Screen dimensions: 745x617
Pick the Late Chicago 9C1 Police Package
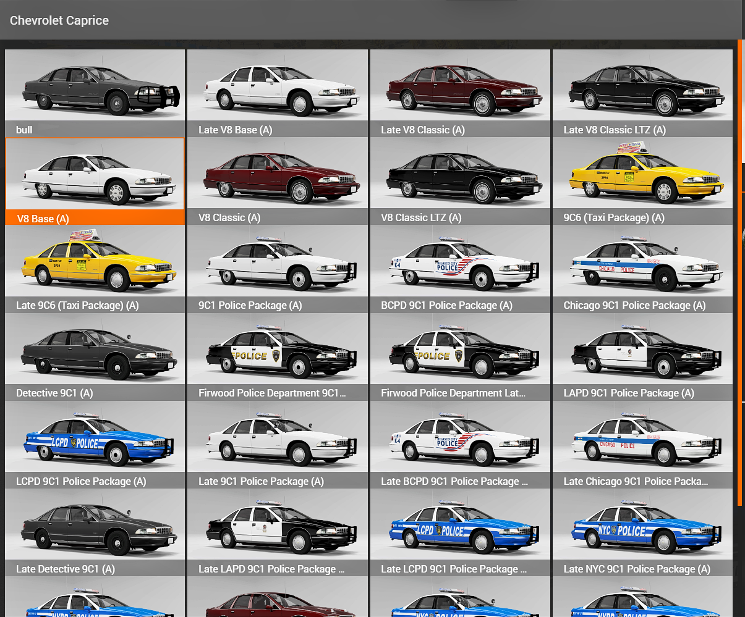click(x=642, y=445)
